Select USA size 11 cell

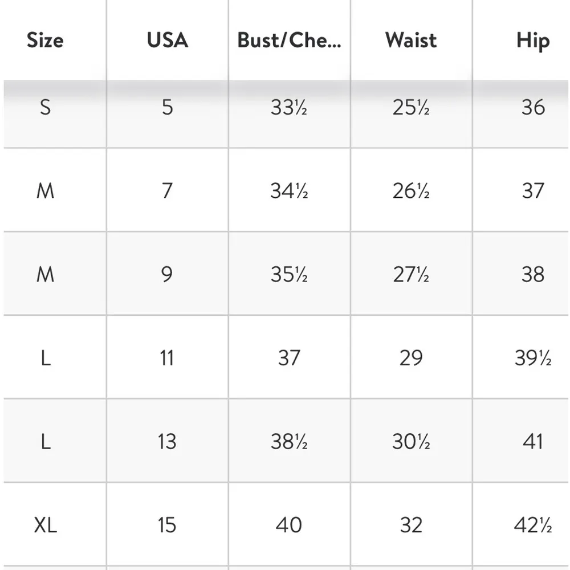167,358
